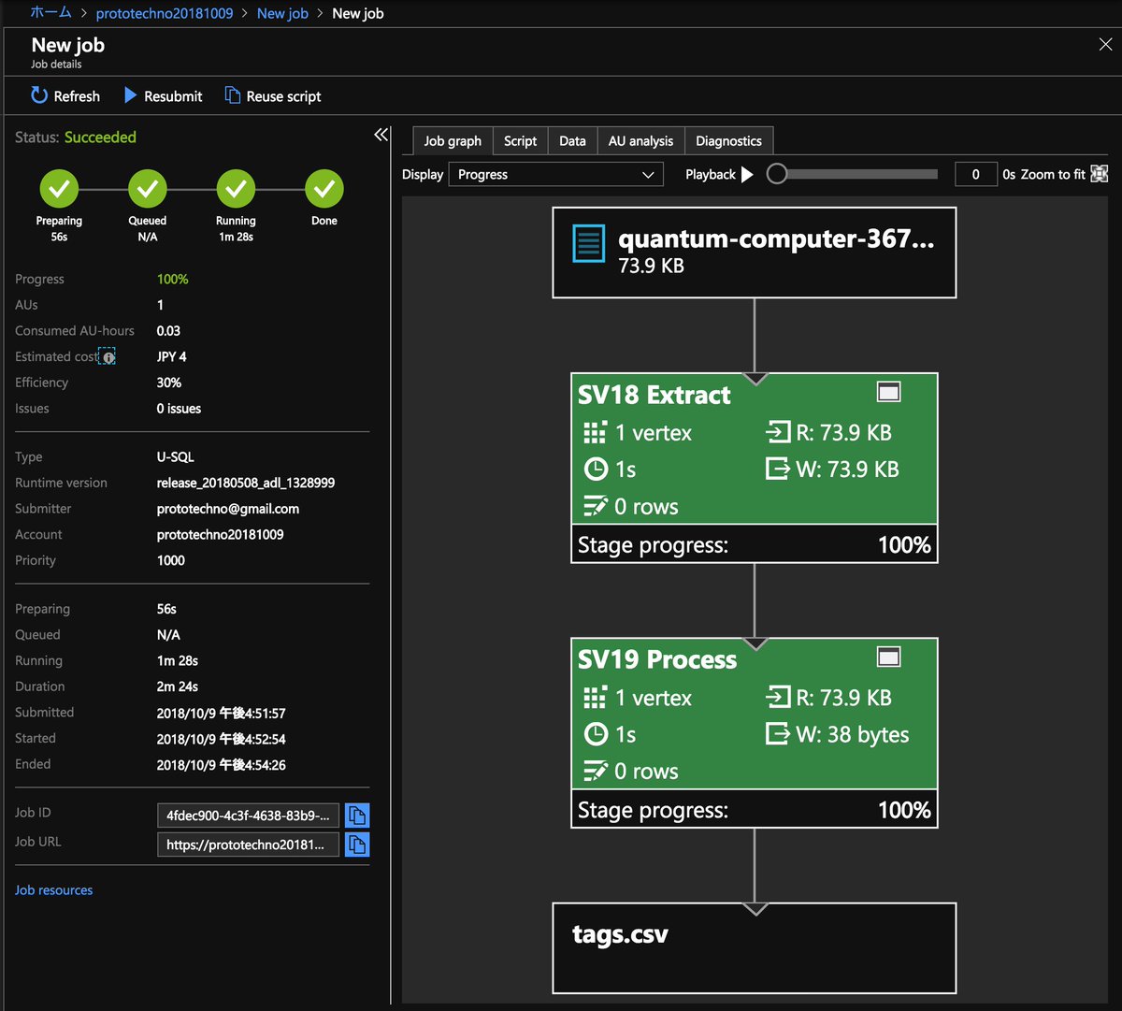Click the Job URL text field
The height and width of the screenshot is (1011, 1122).
[248, 845]
